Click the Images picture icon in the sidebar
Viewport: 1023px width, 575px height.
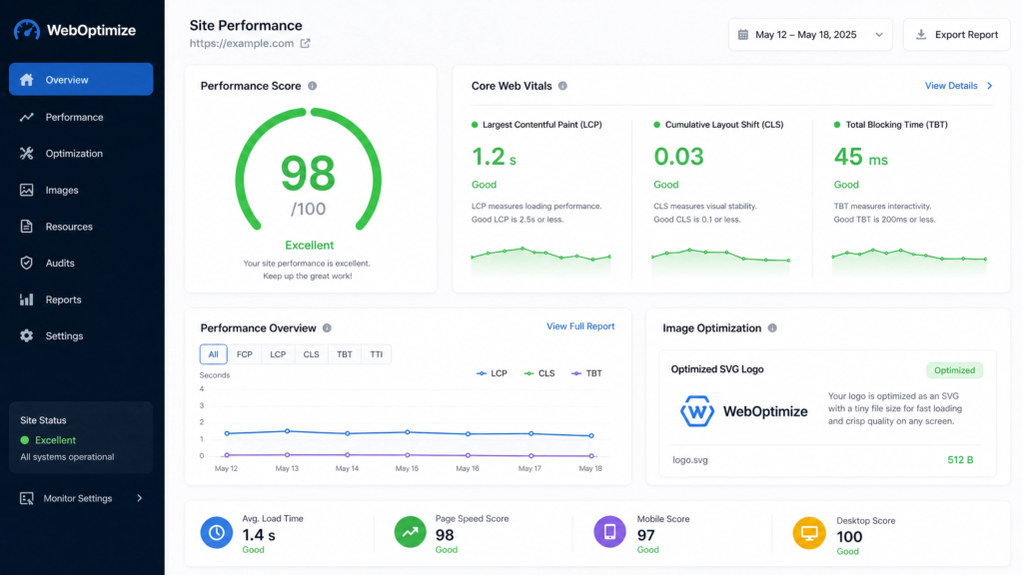click(x=26, y=190)
